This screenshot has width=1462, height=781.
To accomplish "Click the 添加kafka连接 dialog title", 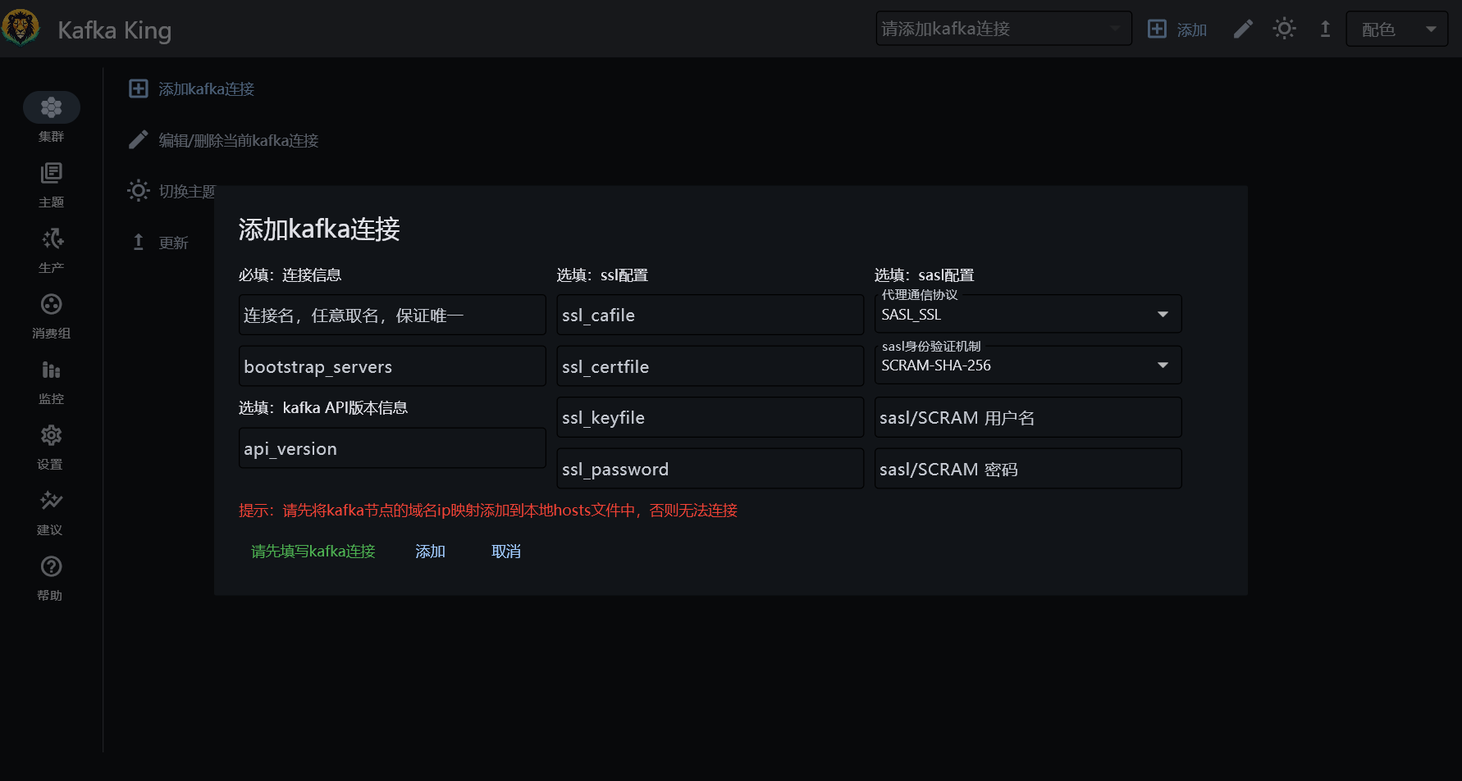I will [x=319, y=229].
